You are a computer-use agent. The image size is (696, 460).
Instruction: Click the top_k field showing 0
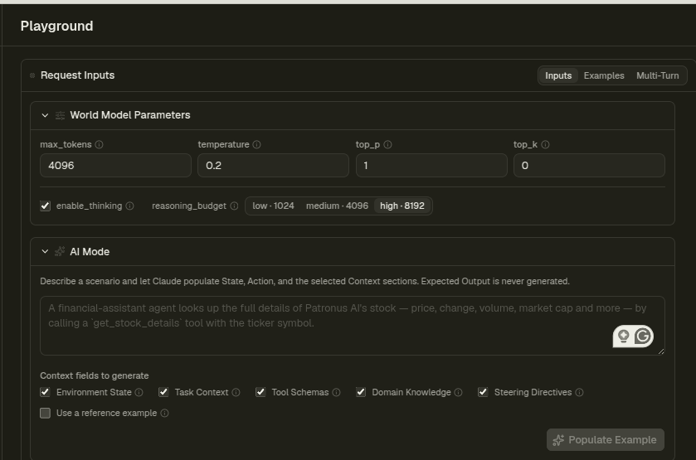click(x=589, y=166)
